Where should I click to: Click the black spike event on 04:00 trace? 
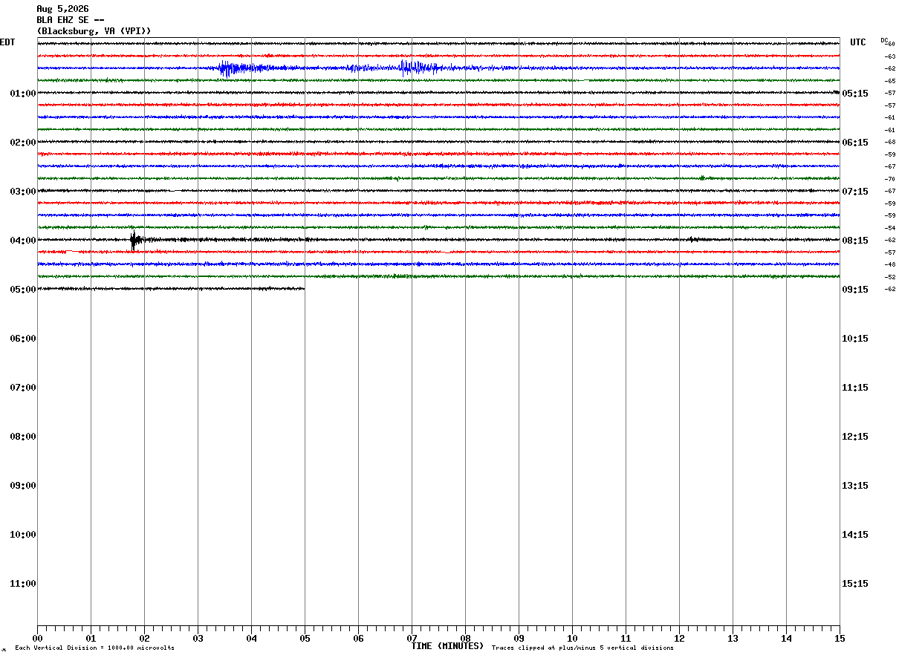click(x=135, y=240)
